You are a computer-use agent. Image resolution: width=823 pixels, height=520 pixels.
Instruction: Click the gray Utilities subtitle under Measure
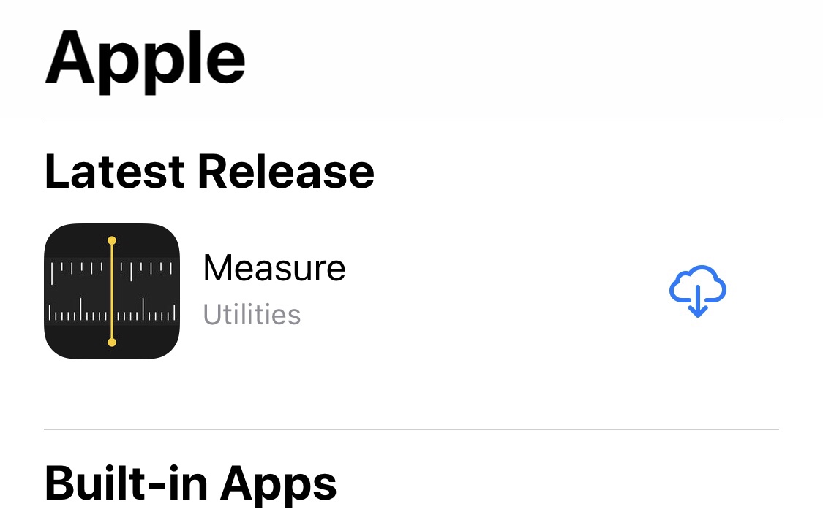pos(252,315)
